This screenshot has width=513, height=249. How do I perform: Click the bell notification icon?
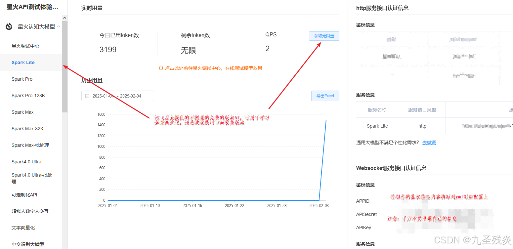161,68
